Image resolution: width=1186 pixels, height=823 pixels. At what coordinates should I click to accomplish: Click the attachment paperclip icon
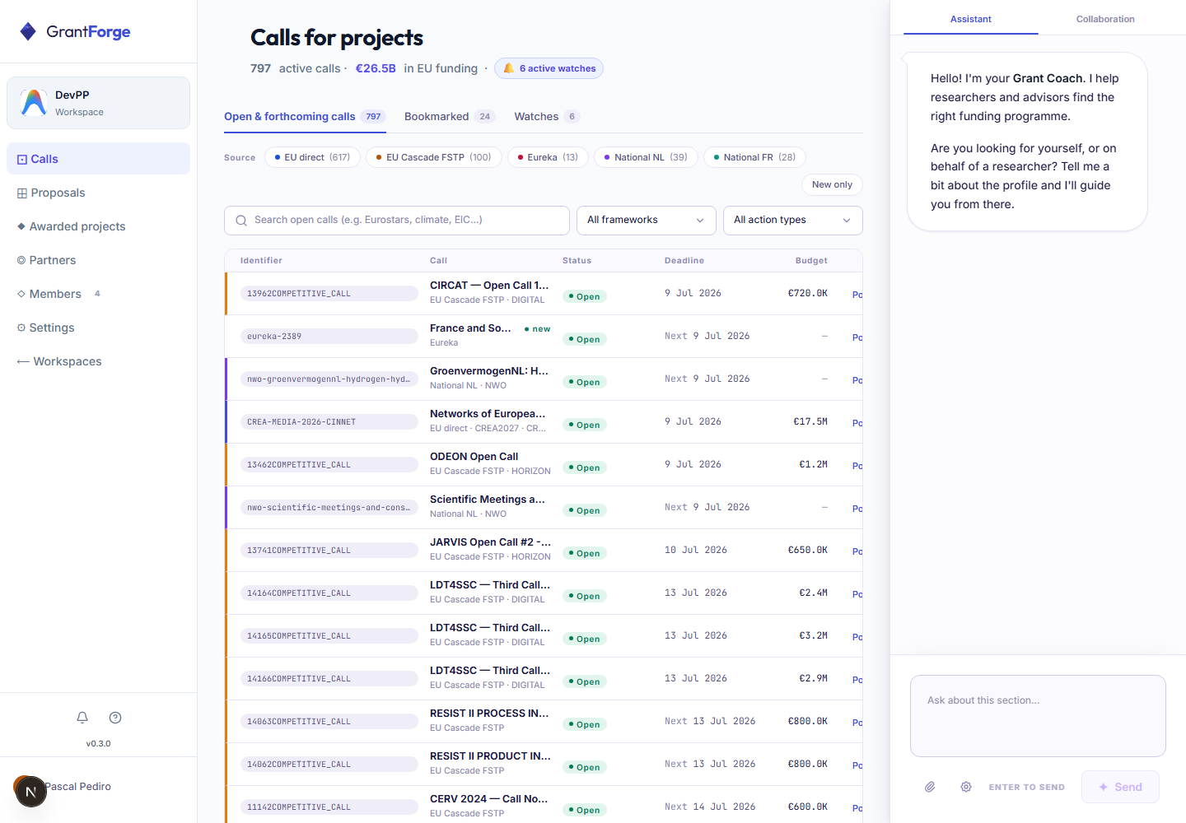coord(930,787)
